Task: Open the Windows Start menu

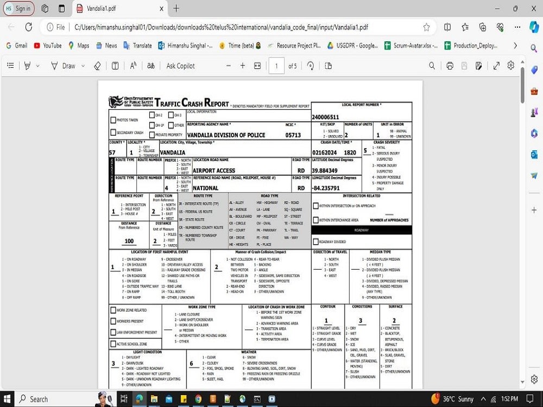Action: point(7,399)
